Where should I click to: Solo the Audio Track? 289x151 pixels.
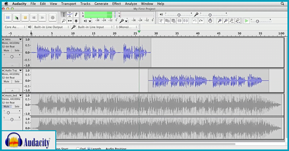point(17,81)
